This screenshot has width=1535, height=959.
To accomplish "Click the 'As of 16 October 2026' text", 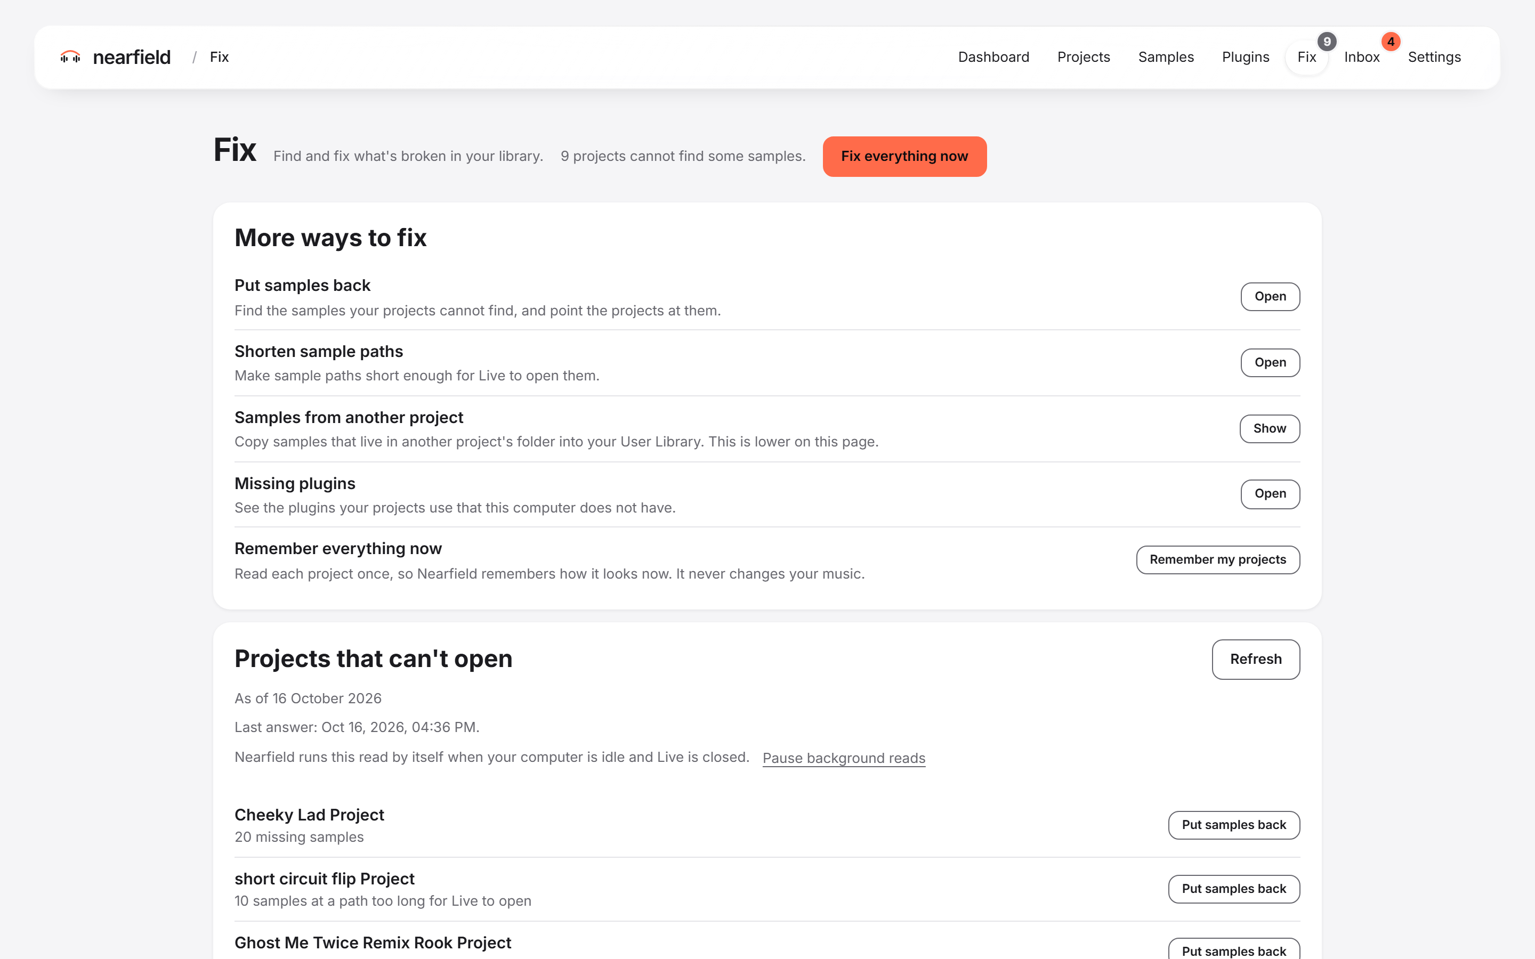I will coord(308,698).
